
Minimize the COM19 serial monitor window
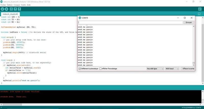coord(178,18)
